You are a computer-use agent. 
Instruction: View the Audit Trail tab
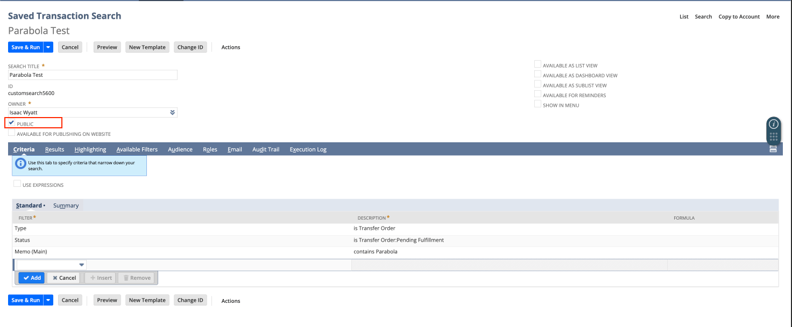point(266,149)
